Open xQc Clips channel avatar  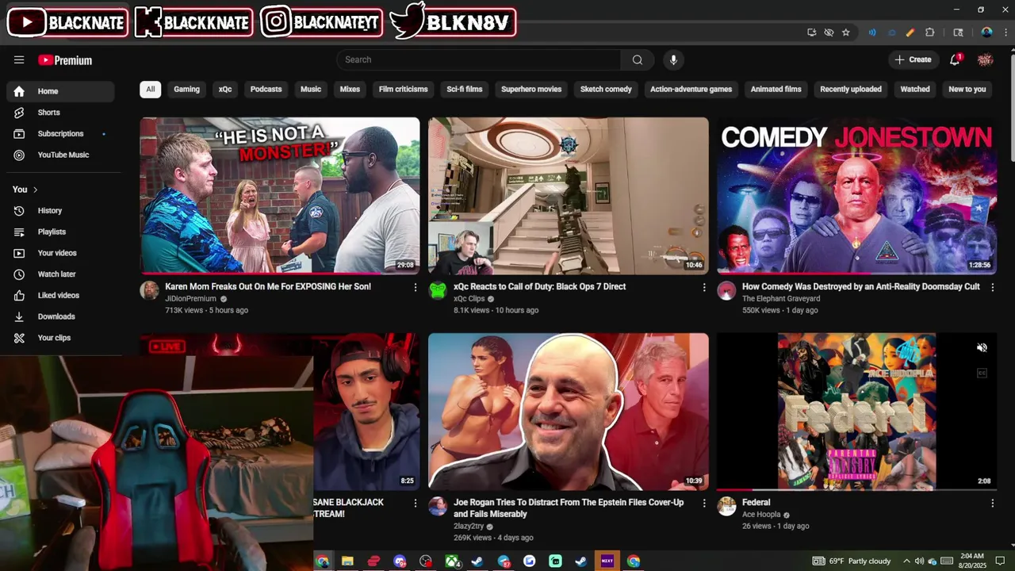(x=438, y=290)
